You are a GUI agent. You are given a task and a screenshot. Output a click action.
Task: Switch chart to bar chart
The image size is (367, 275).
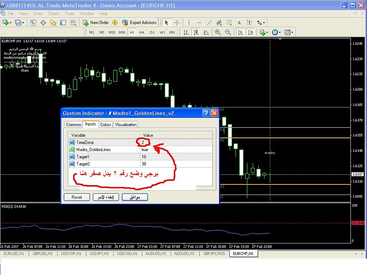point(186,32)
